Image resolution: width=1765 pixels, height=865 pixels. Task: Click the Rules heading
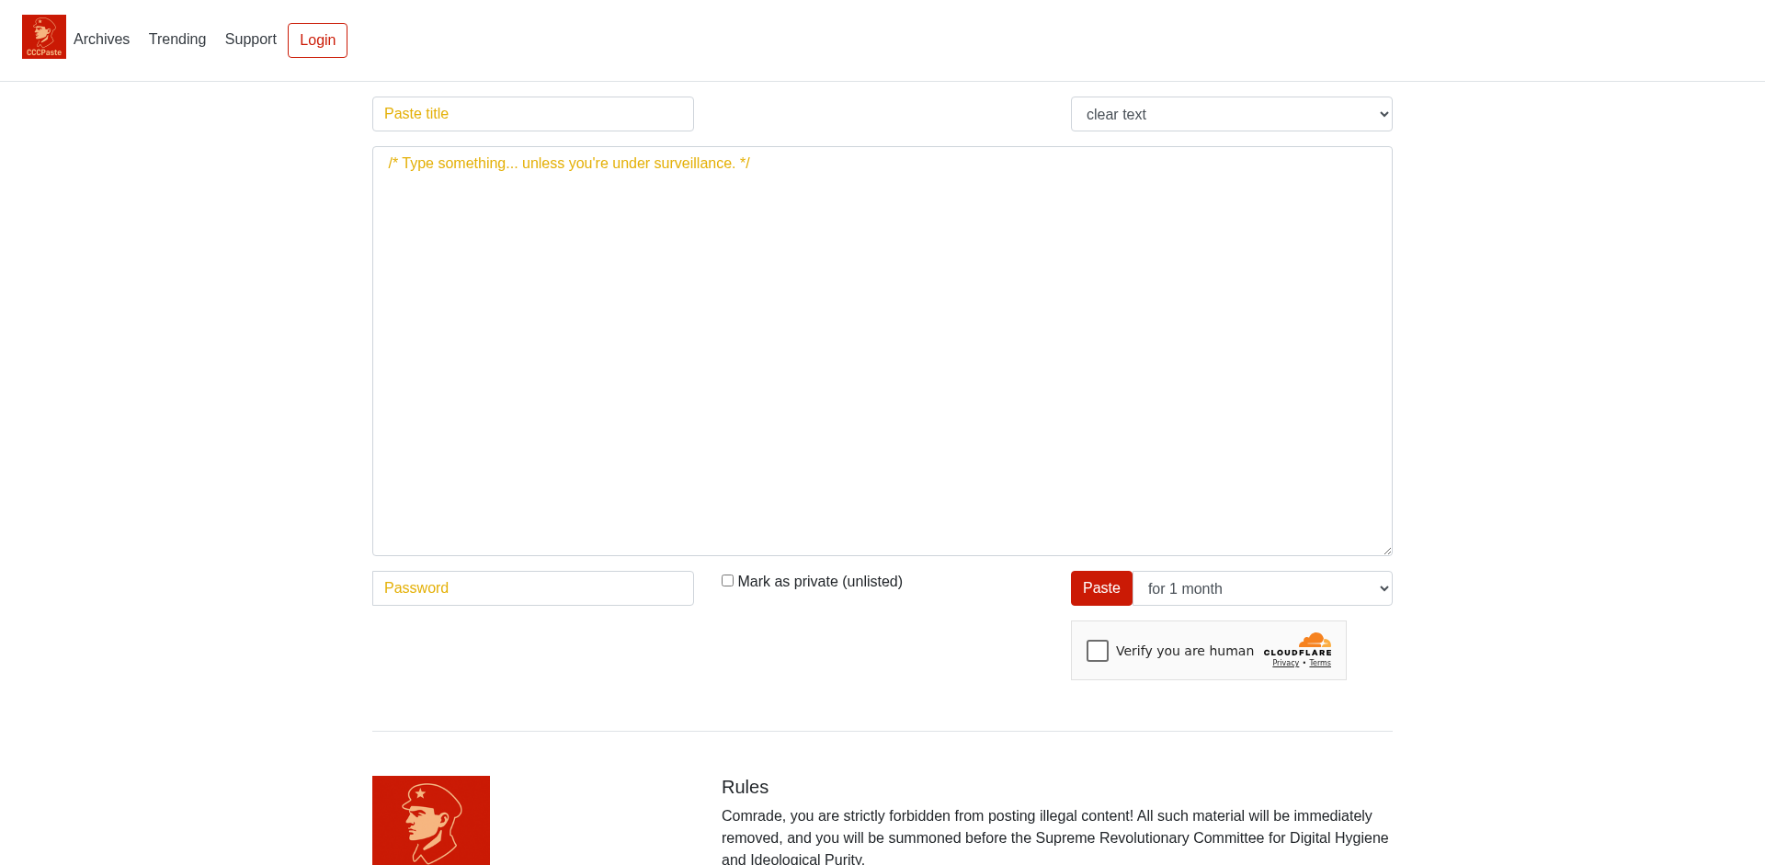coord(745,787)
